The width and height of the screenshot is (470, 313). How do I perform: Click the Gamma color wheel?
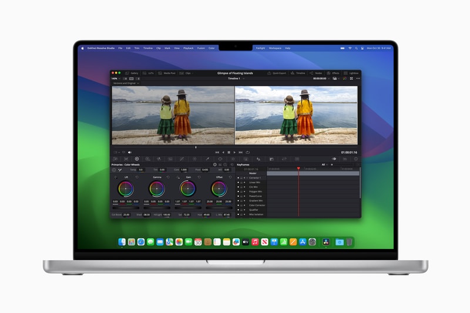(157, 189)
